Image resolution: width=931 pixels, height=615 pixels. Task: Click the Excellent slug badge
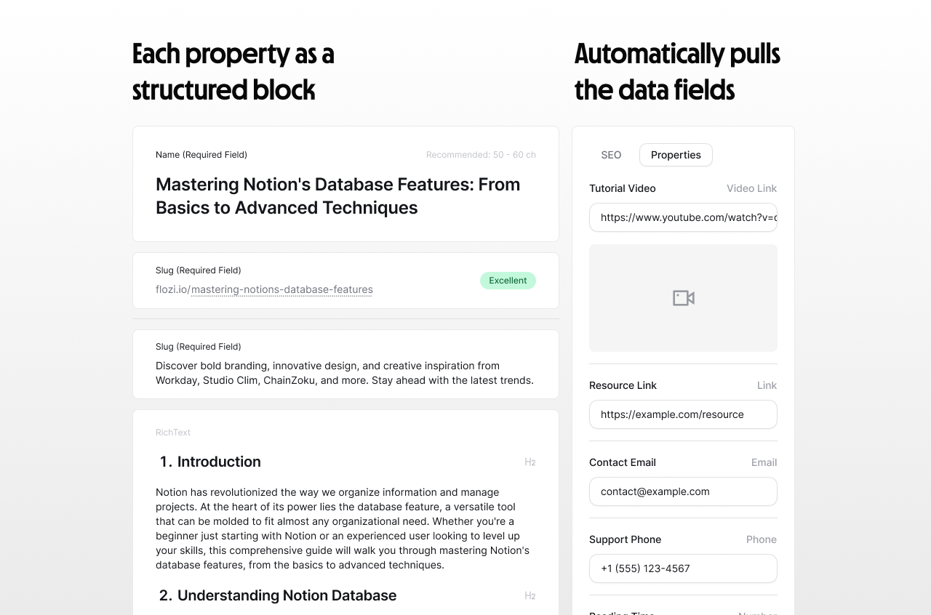point(508,281)
